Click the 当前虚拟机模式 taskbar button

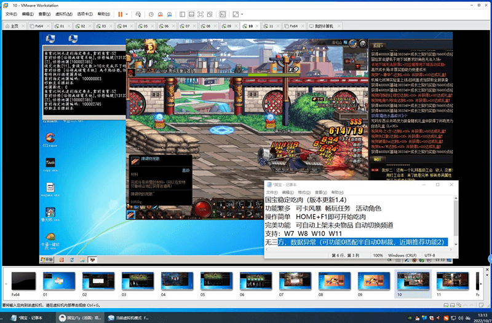(x=129, y=317)
